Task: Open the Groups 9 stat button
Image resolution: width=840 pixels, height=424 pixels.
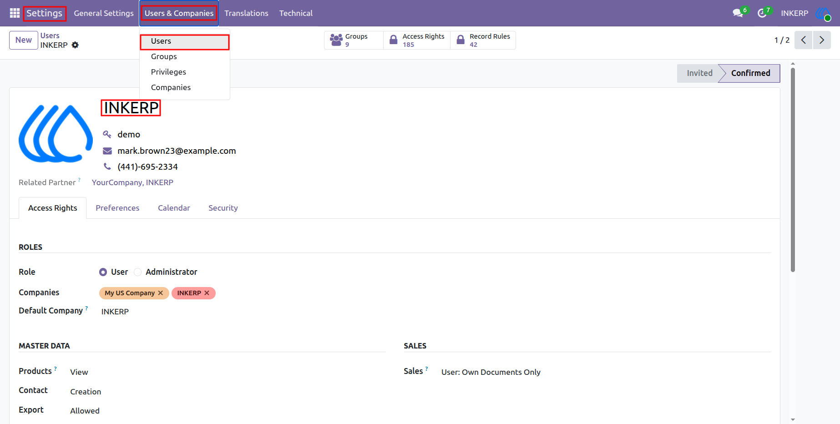Action: click(x=354, y=40)
